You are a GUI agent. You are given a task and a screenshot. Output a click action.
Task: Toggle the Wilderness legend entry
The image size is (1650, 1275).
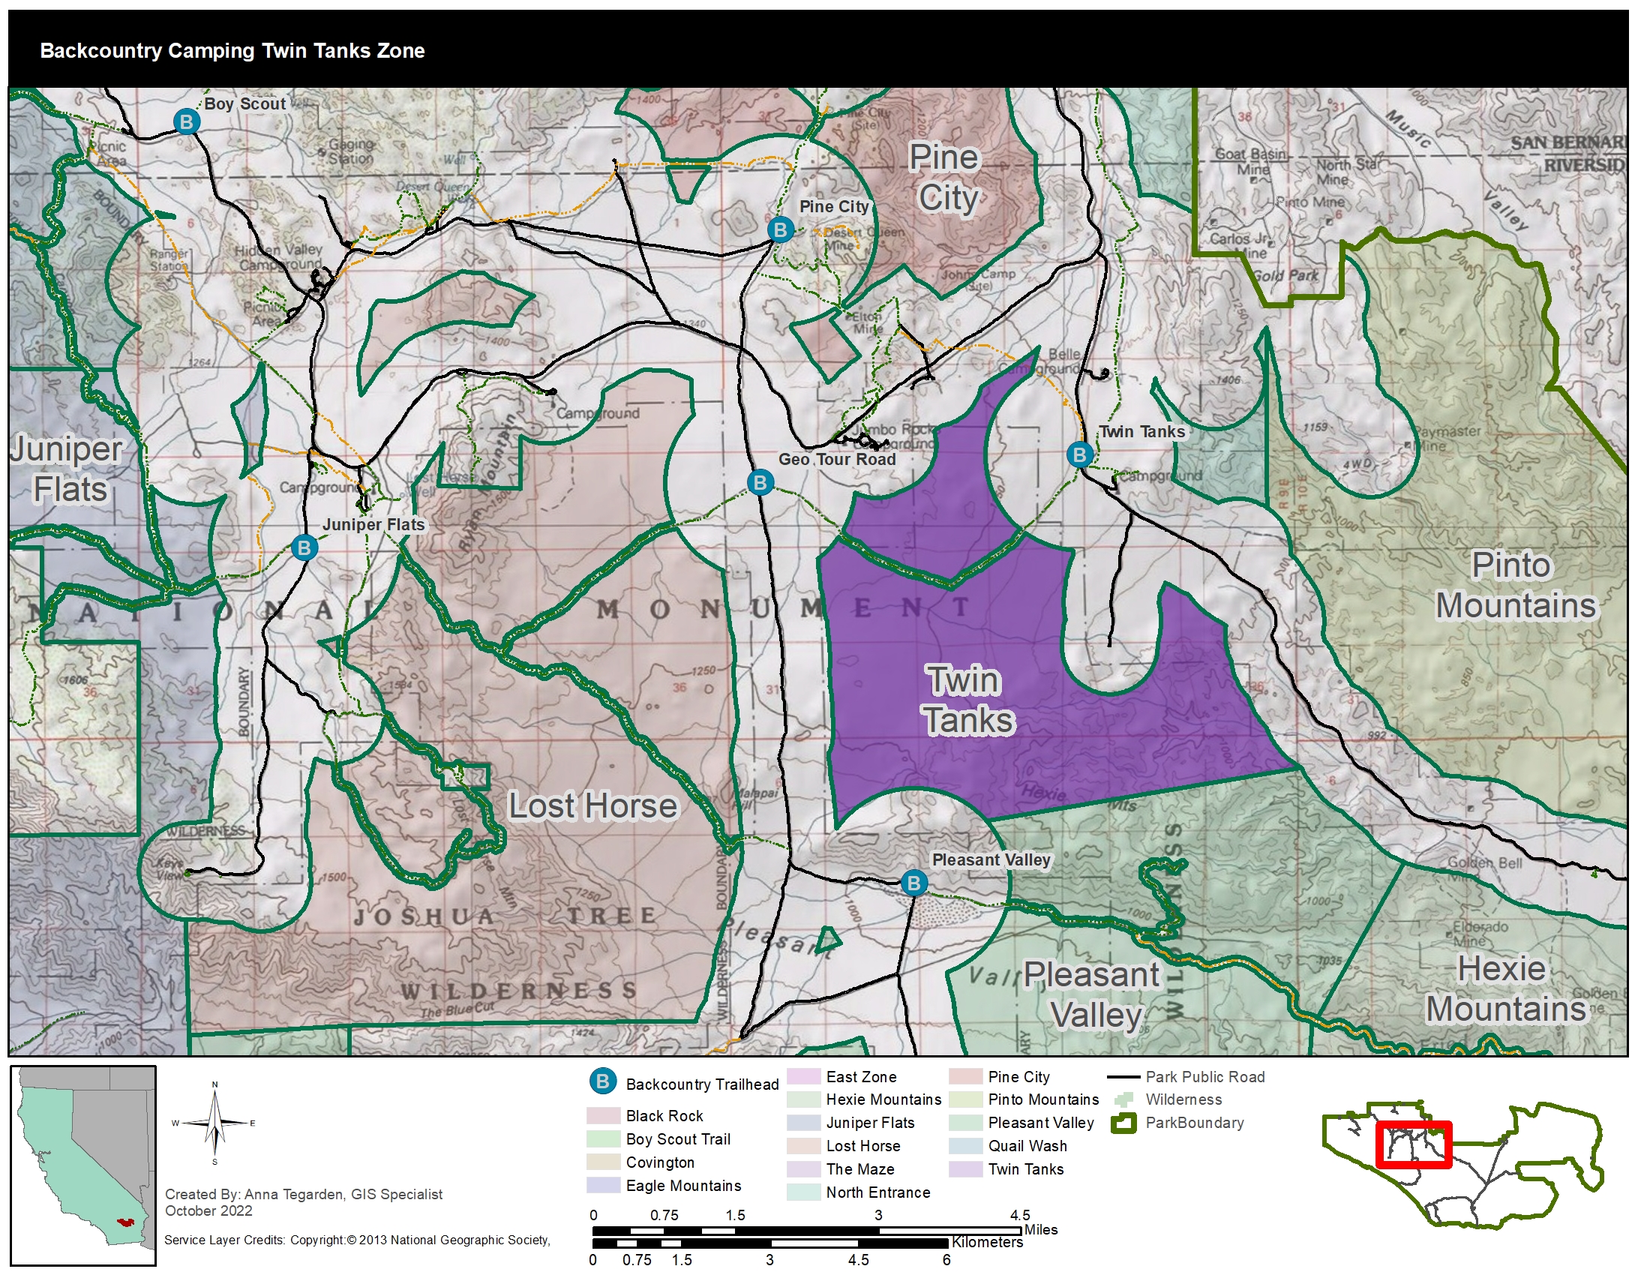(x=1124, y=1099)
